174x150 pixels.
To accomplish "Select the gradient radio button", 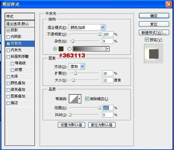I will (x=69, y=49).
